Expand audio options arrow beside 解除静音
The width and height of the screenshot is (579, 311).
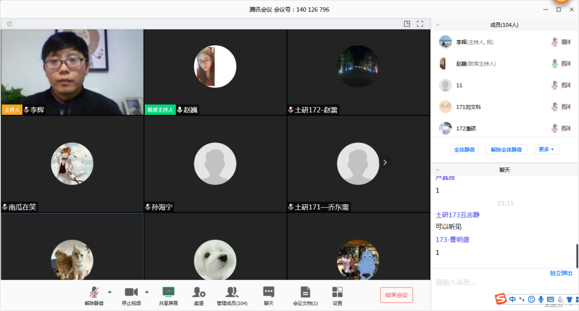110,291
